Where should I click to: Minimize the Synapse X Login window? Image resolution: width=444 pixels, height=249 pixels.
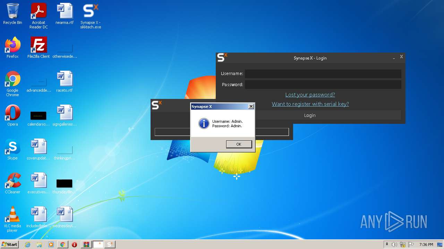pyautogui.click(x=394, y=58)
